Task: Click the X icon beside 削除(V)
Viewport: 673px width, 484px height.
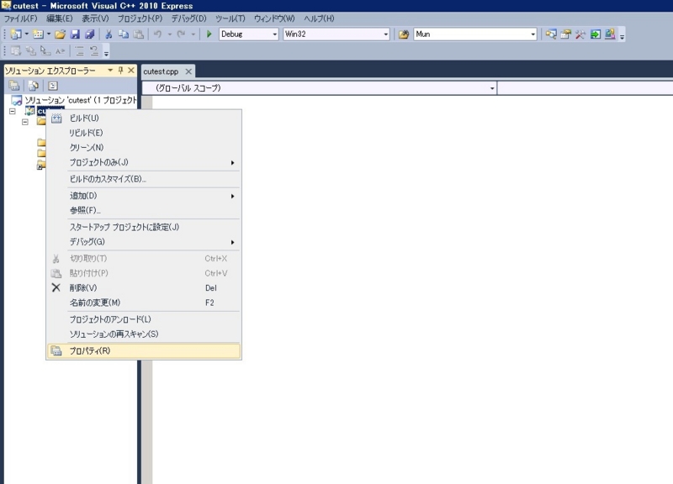Action: [56, 287]
